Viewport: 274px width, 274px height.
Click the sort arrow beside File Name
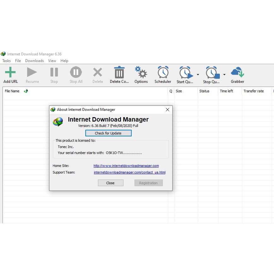pos(26,91)
